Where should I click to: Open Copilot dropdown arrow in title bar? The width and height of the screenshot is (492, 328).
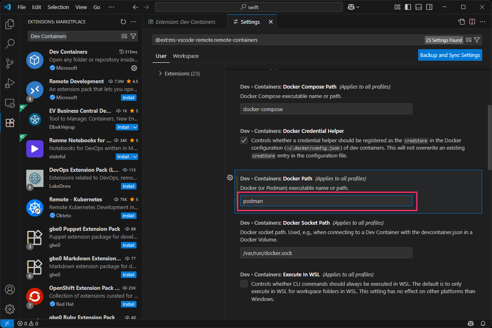pos(358,7)
